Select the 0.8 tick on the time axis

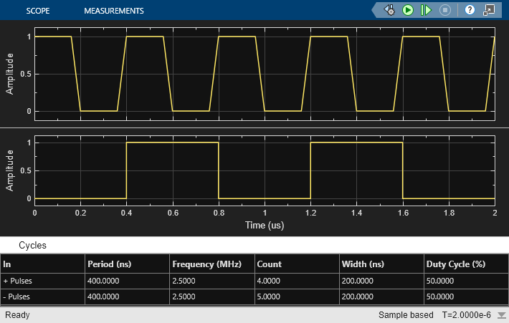click(219, 213)
